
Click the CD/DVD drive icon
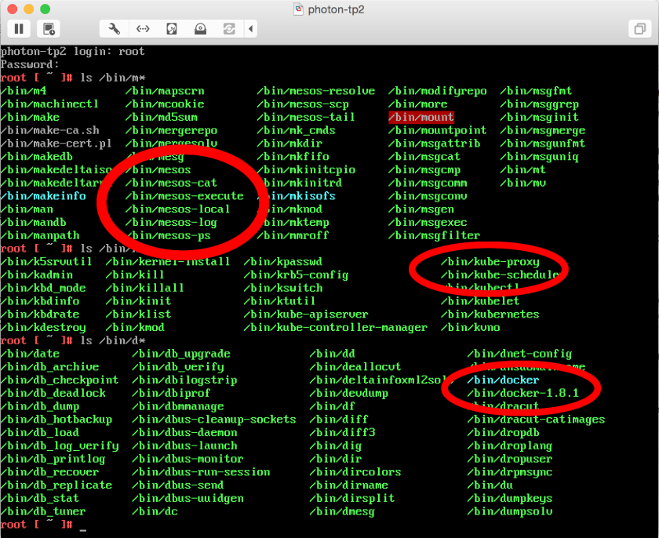pyautogui.click(x=201, y=29)
